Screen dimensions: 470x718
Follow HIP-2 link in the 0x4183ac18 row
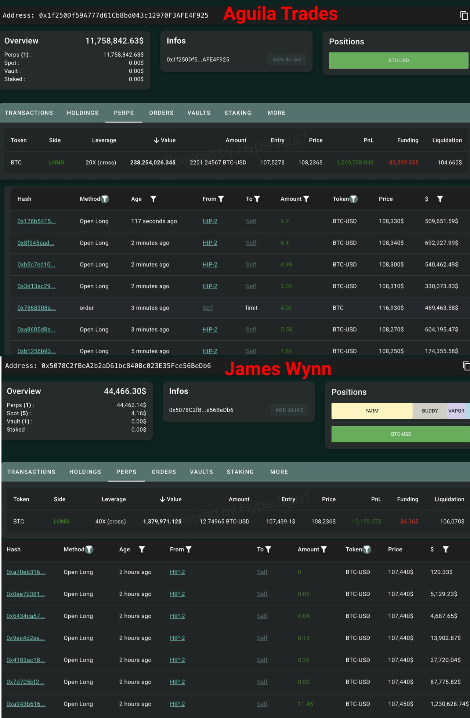(177, 660)
